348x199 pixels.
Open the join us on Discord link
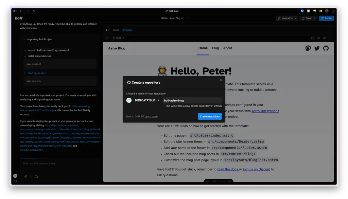[x=257, y=169]
